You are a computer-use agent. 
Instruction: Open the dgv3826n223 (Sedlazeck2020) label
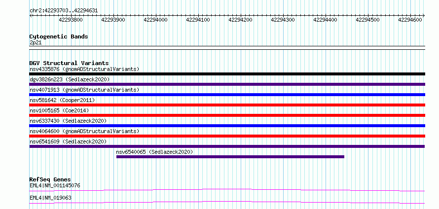pos(70,79)
